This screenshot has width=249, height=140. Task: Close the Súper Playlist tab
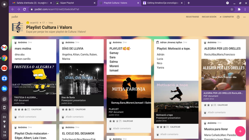tap(95, 3)
